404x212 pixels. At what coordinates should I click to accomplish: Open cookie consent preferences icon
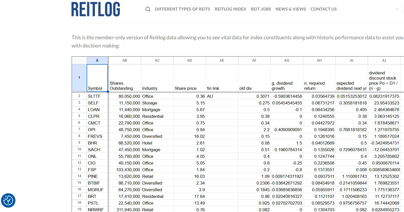tap(8, 200)
